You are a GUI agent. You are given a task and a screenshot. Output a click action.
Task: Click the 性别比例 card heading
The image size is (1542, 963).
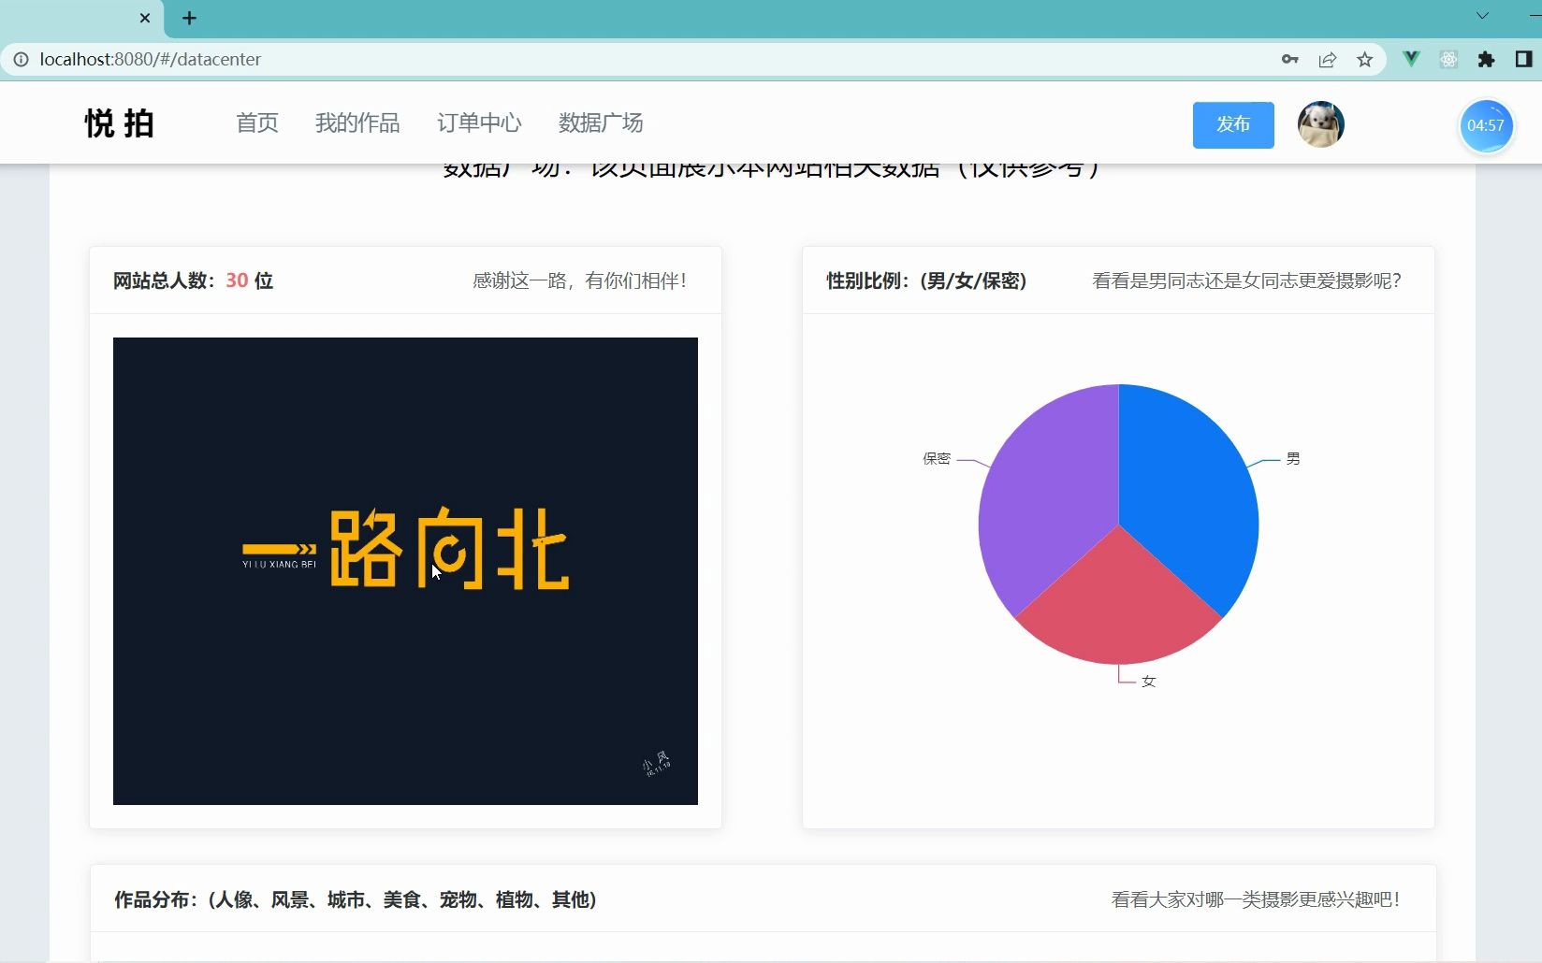926,280
